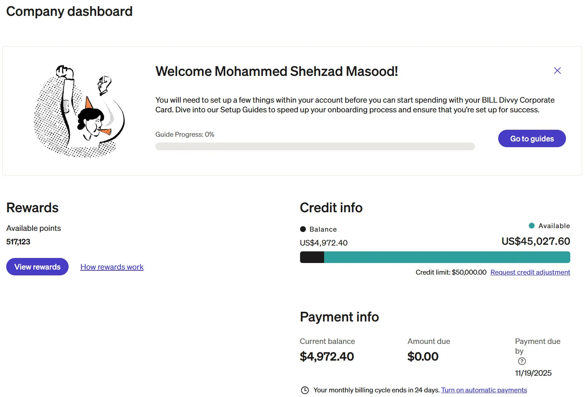The width and height of the screenshot is (585, 397).
Task: Click the $0.00 amount due value
Action: click(x=423, y=356)
